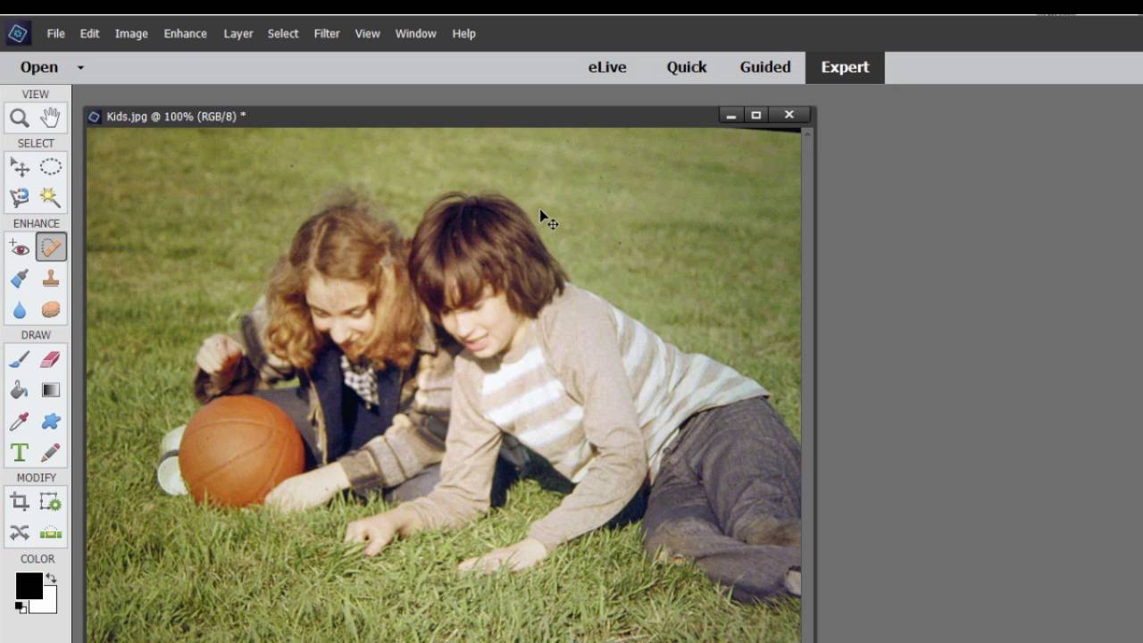Select the Content-Aware Move tool
This screenshot has width=1143, height=643.
(x=20, y=533)
